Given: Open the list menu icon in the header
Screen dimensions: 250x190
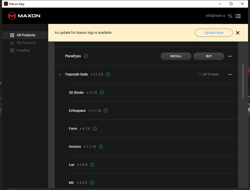Looking at the screenshot, I should click(238, 16).
